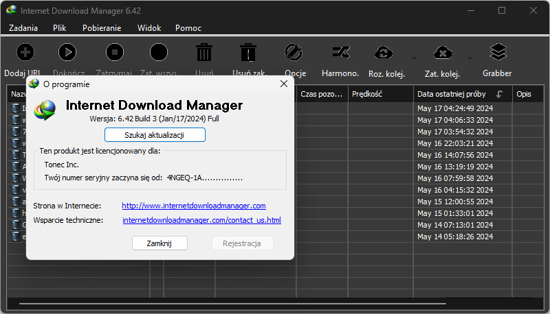
Task: Click the Rejestracja button
Action: tap(242, 243)
